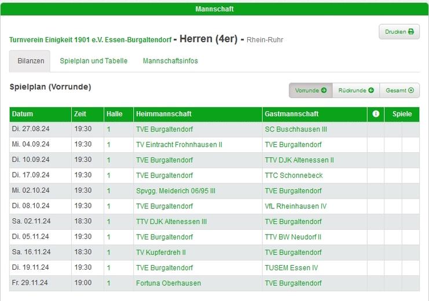Open TTV BW Neudorf II link
This screenshot has height=301, width=429.
click(x=292, y=237)
